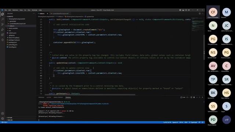The width and height of the screenshot is (235, 132).
Task: Open Customize Layout icon in title bar
Action: point(189,10)
